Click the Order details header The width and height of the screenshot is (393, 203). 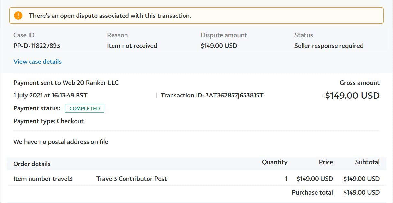pos(32,164)
